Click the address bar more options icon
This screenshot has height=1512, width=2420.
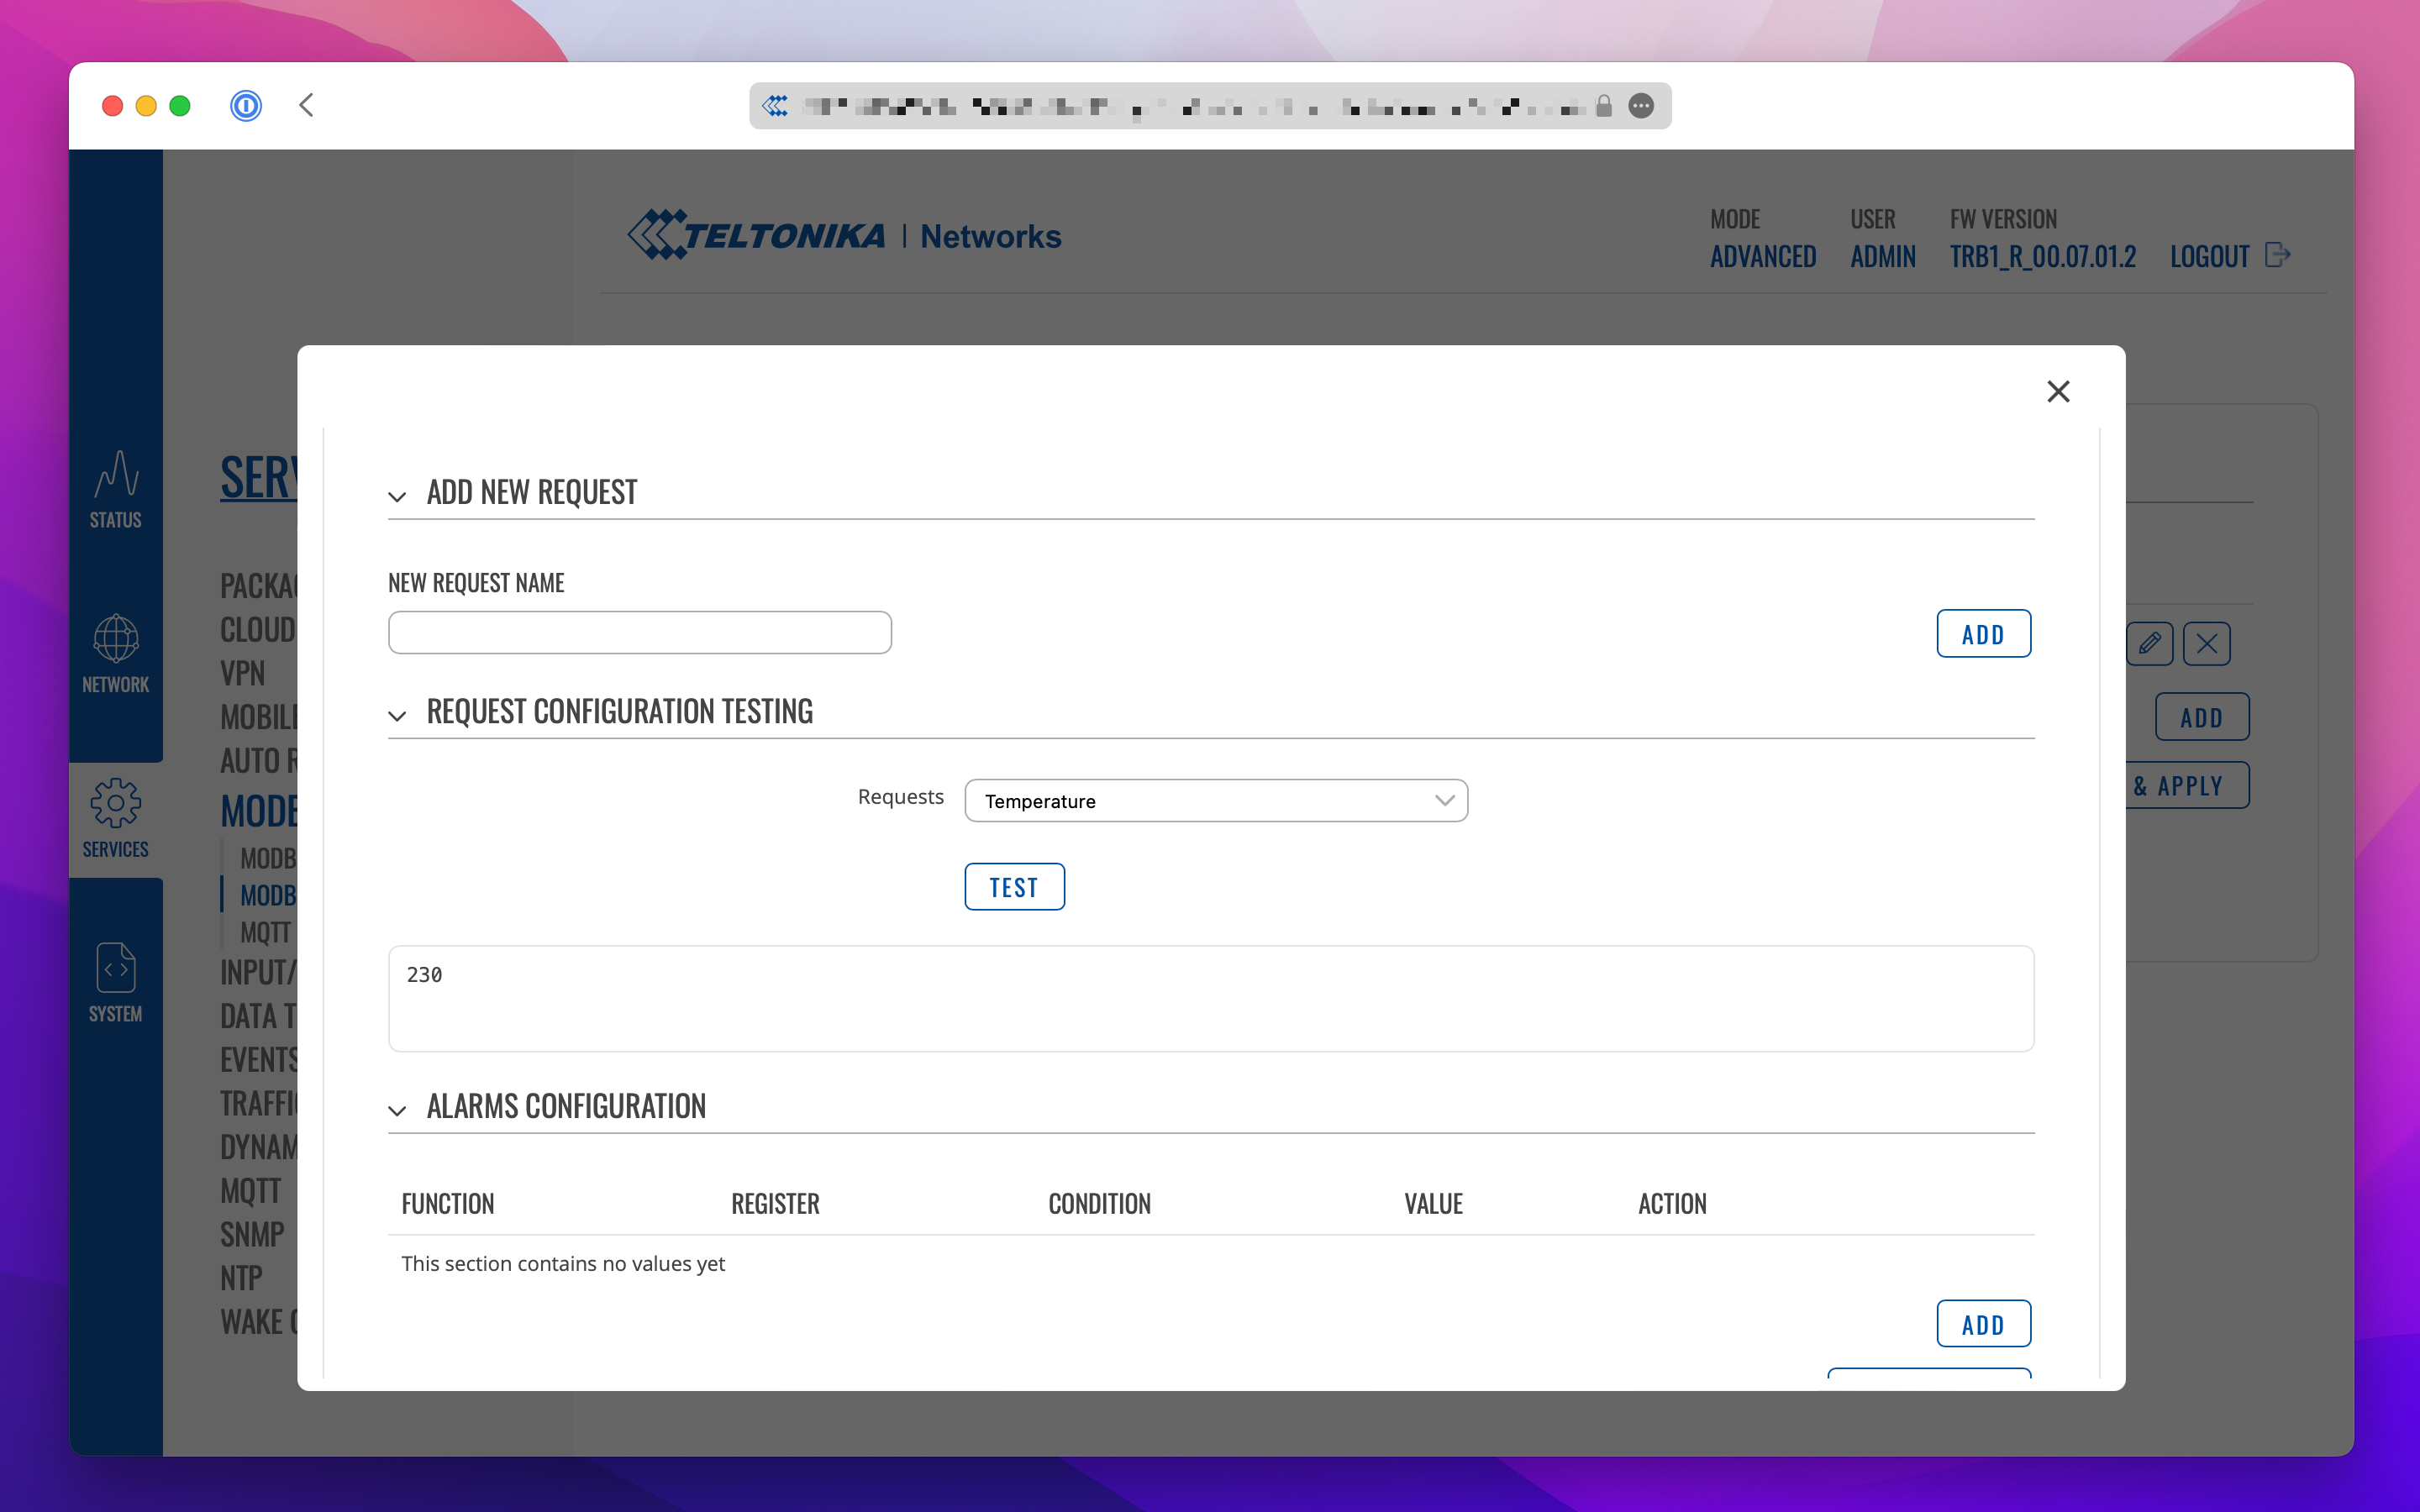tap(1641, 106)
